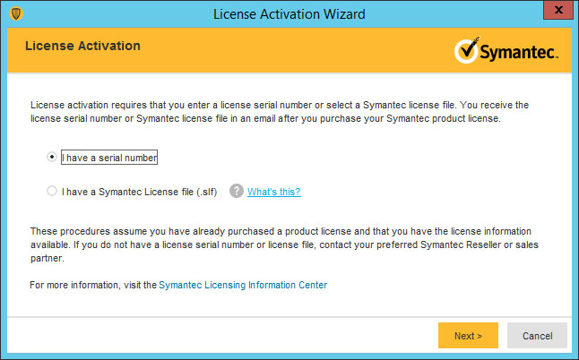Click the blank area left of the Next button
Screen dimensions: 579x360
(x=221, y=336)
